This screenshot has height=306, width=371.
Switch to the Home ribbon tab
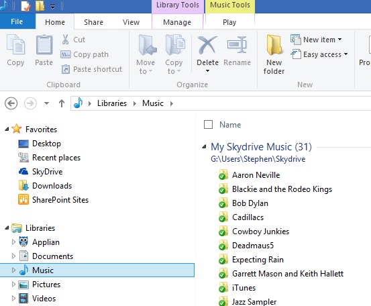point(55,22)
